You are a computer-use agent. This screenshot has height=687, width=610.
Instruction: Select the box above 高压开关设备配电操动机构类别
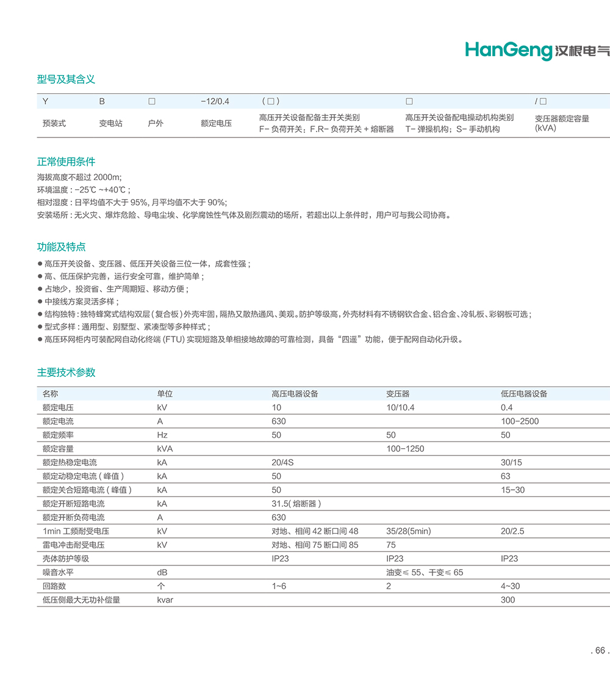click(x=409, y=101)
